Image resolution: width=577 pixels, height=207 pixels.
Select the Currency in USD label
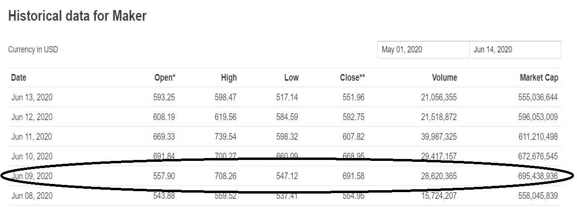coord(33,49)
